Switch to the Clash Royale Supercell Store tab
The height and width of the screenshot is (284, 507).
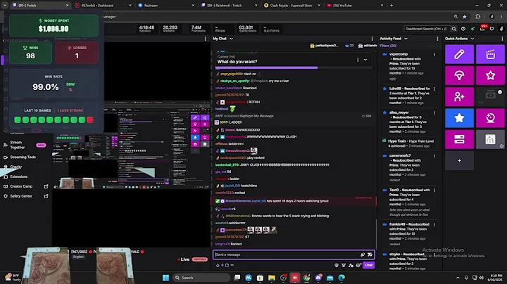pyautogui.click(x=292, y=5)
